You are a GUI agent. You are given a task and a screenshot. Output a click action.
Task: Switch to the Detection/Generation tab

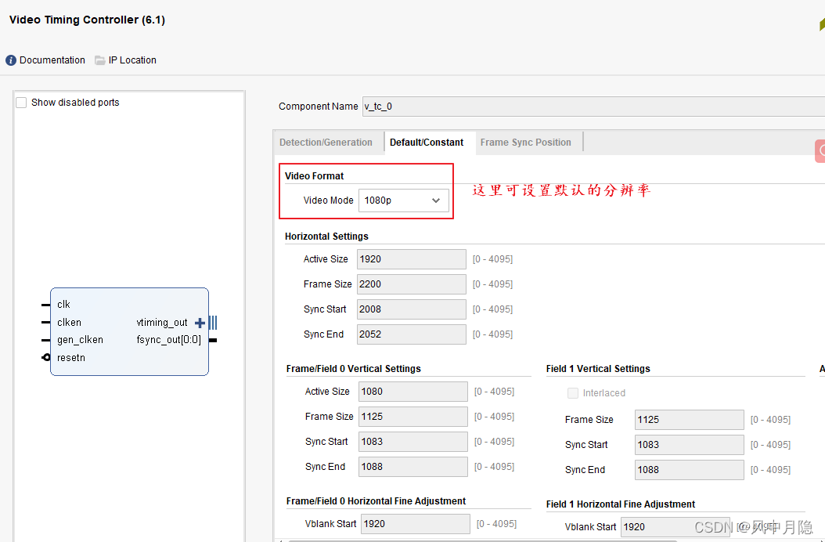327,142
